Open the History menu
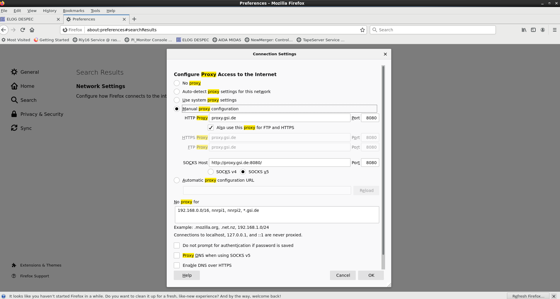The width and height of the screenshot is (560, 299). point(50,11)
